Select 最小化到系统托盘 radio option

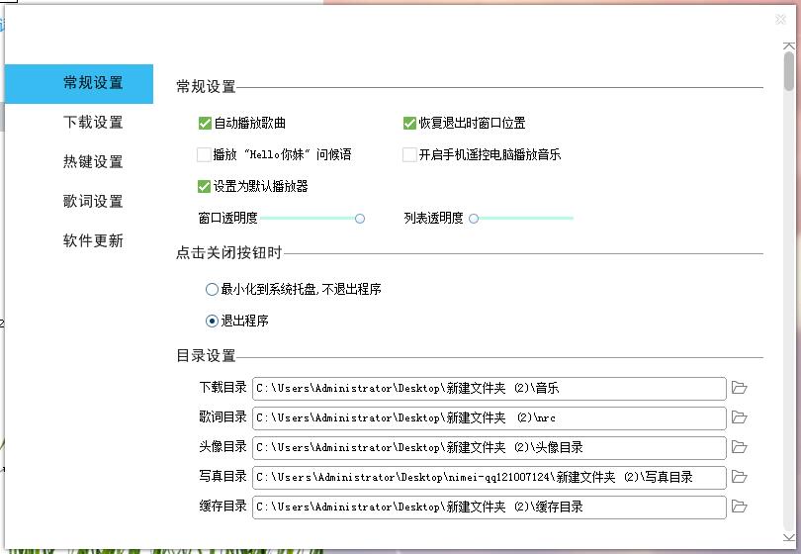[212, 290]
